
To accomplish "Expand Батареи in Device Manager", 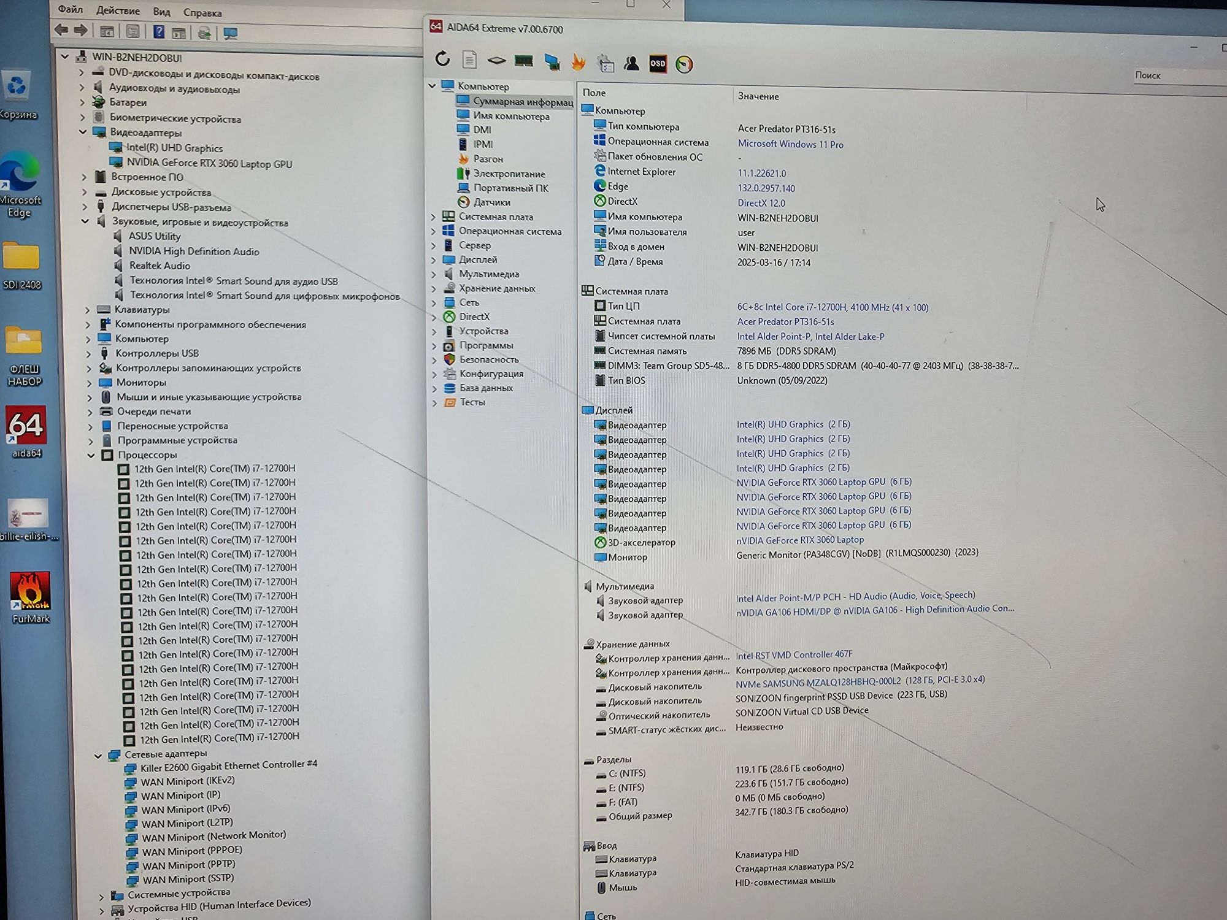I will point(82,102).
